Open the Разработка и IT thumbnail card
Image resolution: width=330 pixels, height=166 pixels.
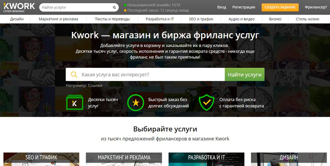coord(206,159)
